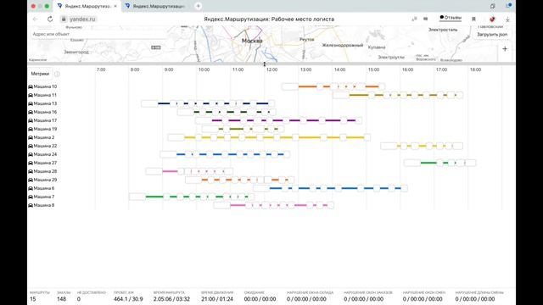Select route row Машина 11
The width and height of the screenshot is (543, 305).
pyautogui.click(x=42, y=95)
